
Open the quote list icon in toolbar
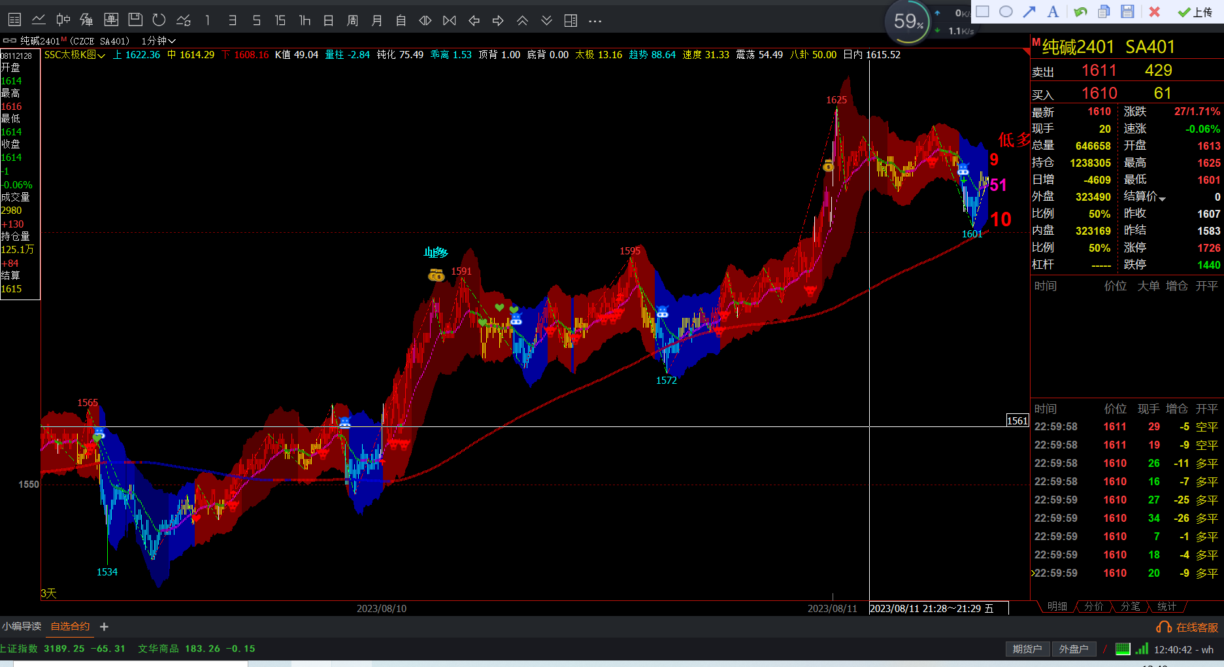(x=14, y=20)
